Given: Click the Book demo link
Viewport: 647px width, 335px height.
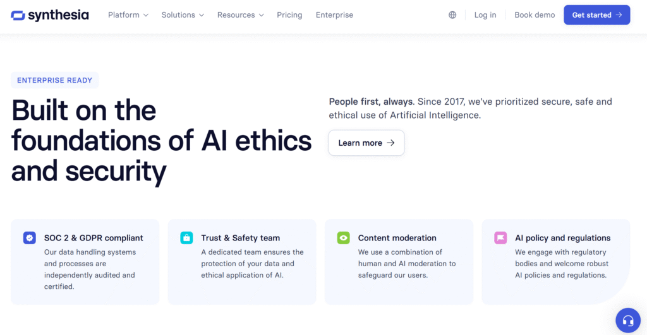Looking at the screenshot, I should pos(535,15).
